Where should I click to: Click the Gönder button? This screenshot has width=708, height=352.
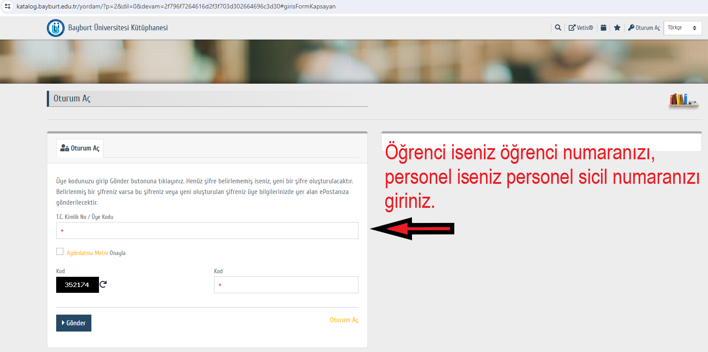tap(74, 323)
